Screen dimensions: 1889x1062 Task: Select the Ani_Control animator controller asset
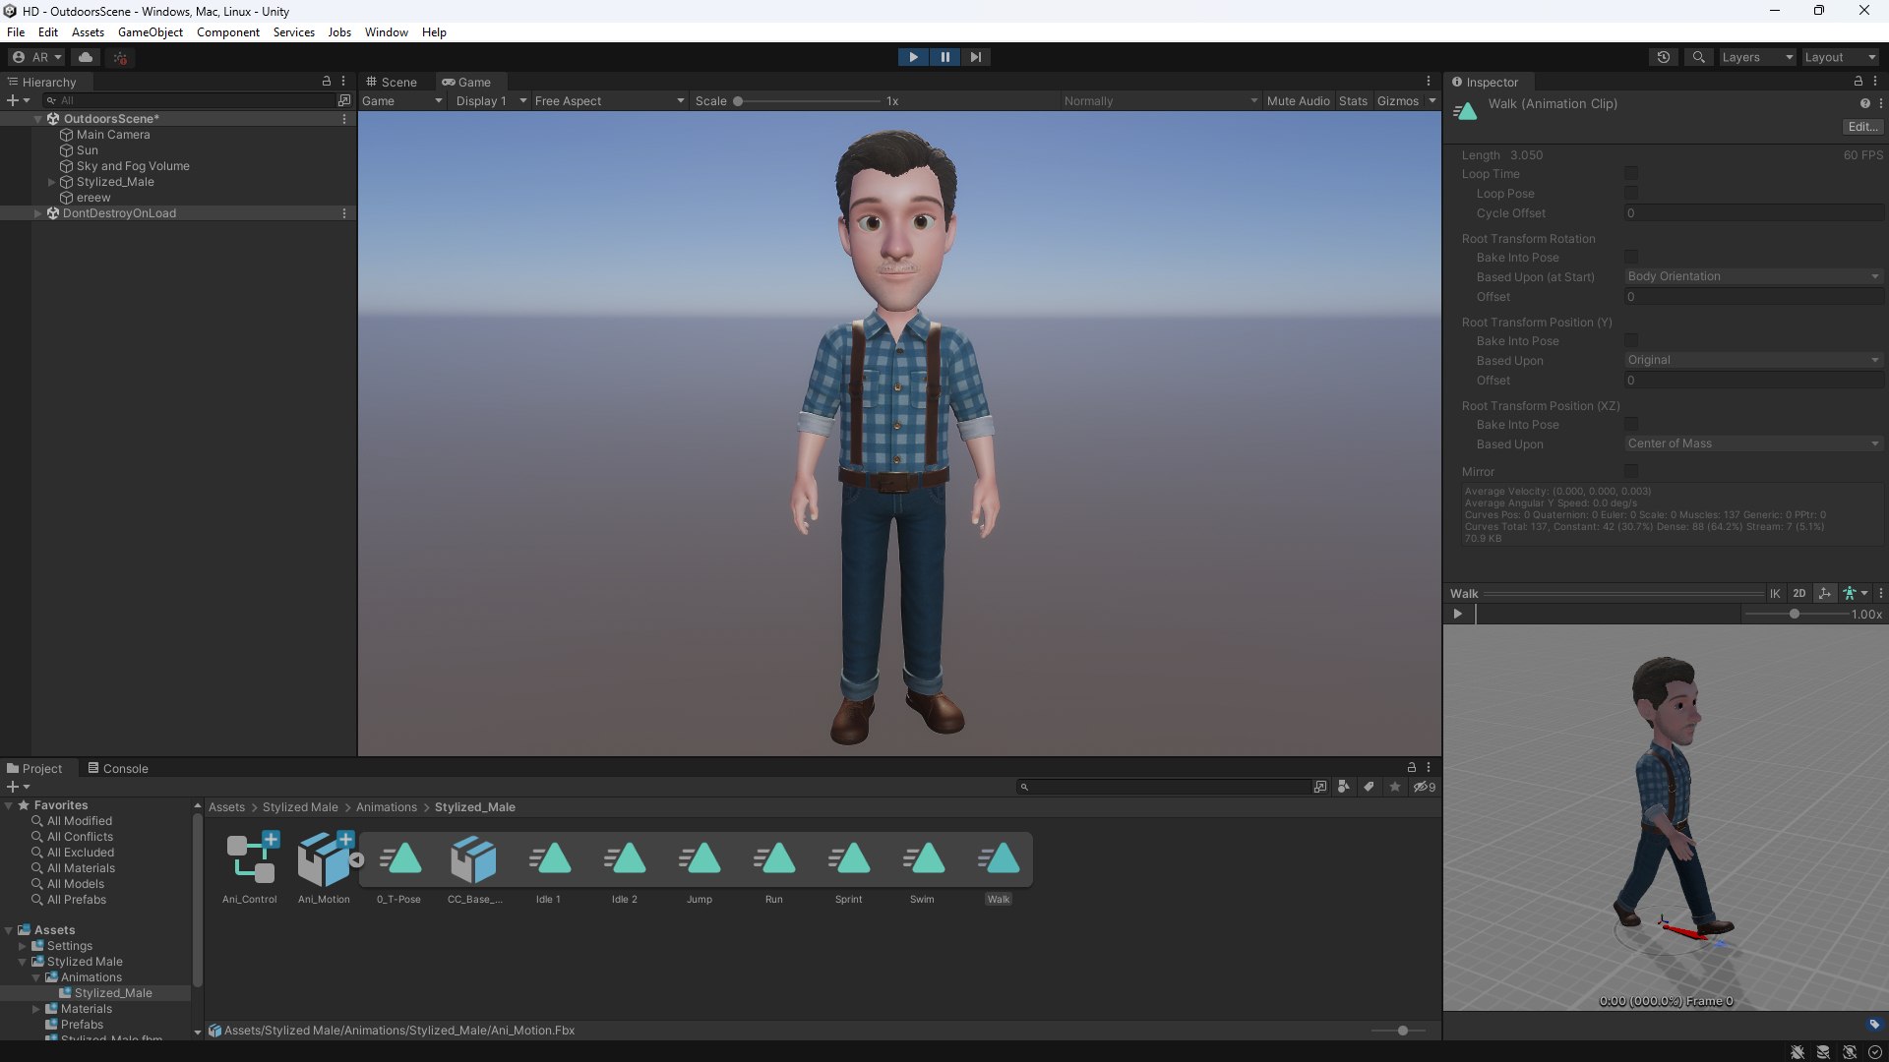250,867
